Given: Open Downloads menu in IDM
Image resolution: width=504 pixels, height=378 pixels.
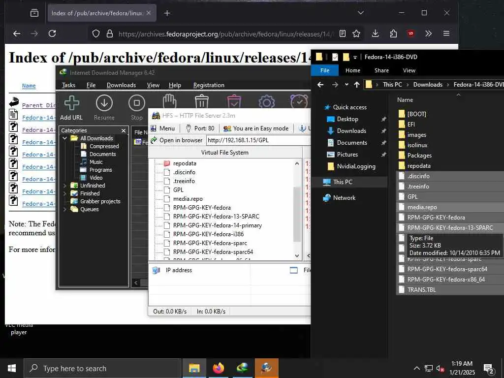Looking at the screenshot, I should (x=121, y=85).
